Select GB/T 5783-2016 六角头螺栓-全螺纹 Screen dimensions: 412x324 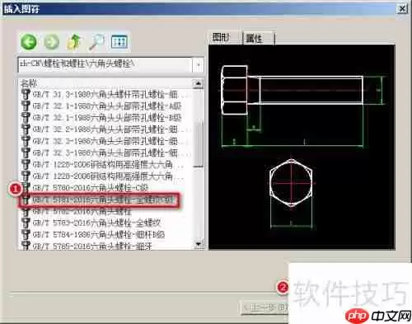[x=96, y=223]
